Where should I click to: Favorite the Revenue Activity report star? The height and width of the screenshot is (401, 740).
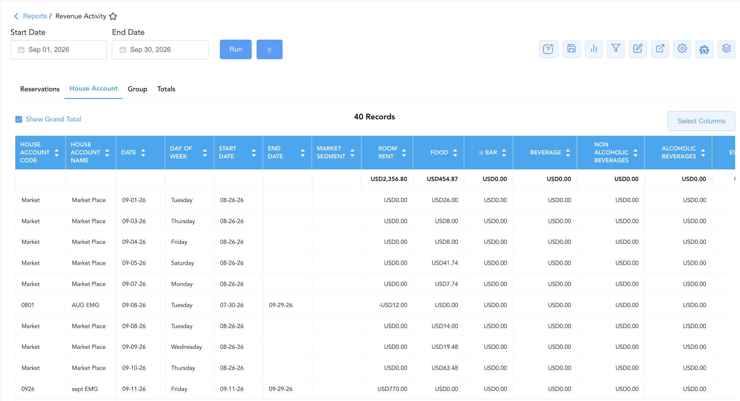tap(113, 16)
